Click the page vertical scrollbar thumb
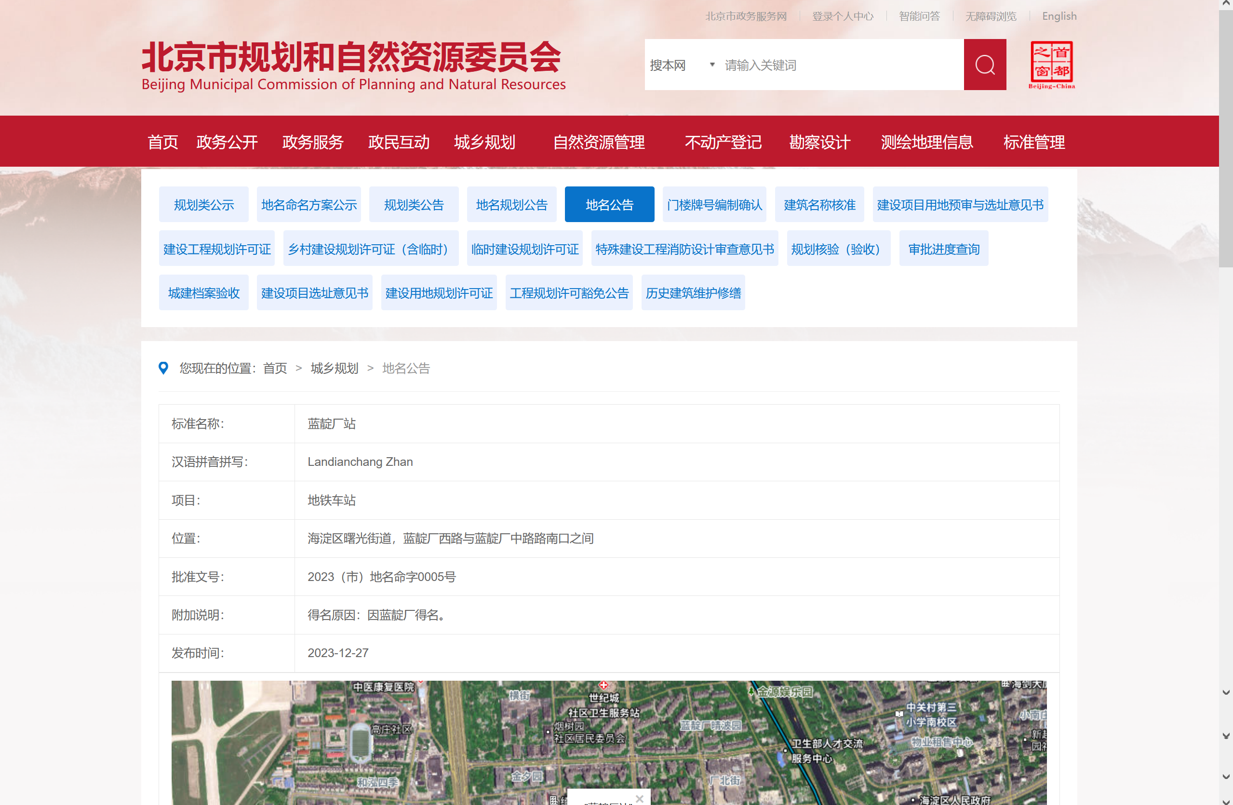The image size is (1233, 805). (1226, 139)
